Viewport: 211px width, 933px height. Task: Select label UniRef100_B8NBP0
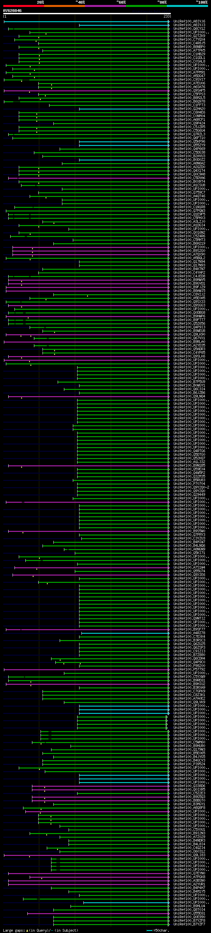point(189,47)
